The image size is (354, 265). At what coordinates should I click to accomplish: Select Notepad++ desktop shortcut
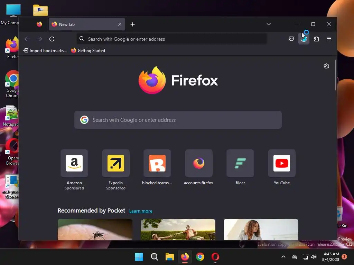tap(10, 116)
